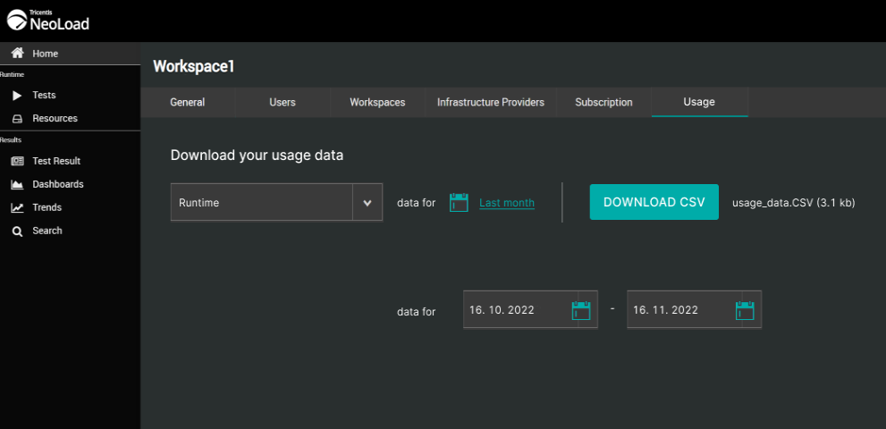Switch to the General tab
The width and height of the screenshot is (886, 429).
pyautogui.click(x=188, y=102)
